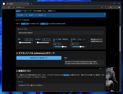The width and height of the screenshot is (123, 94).
Task: Click the 声質 slider track
Action: coord(25,43)
